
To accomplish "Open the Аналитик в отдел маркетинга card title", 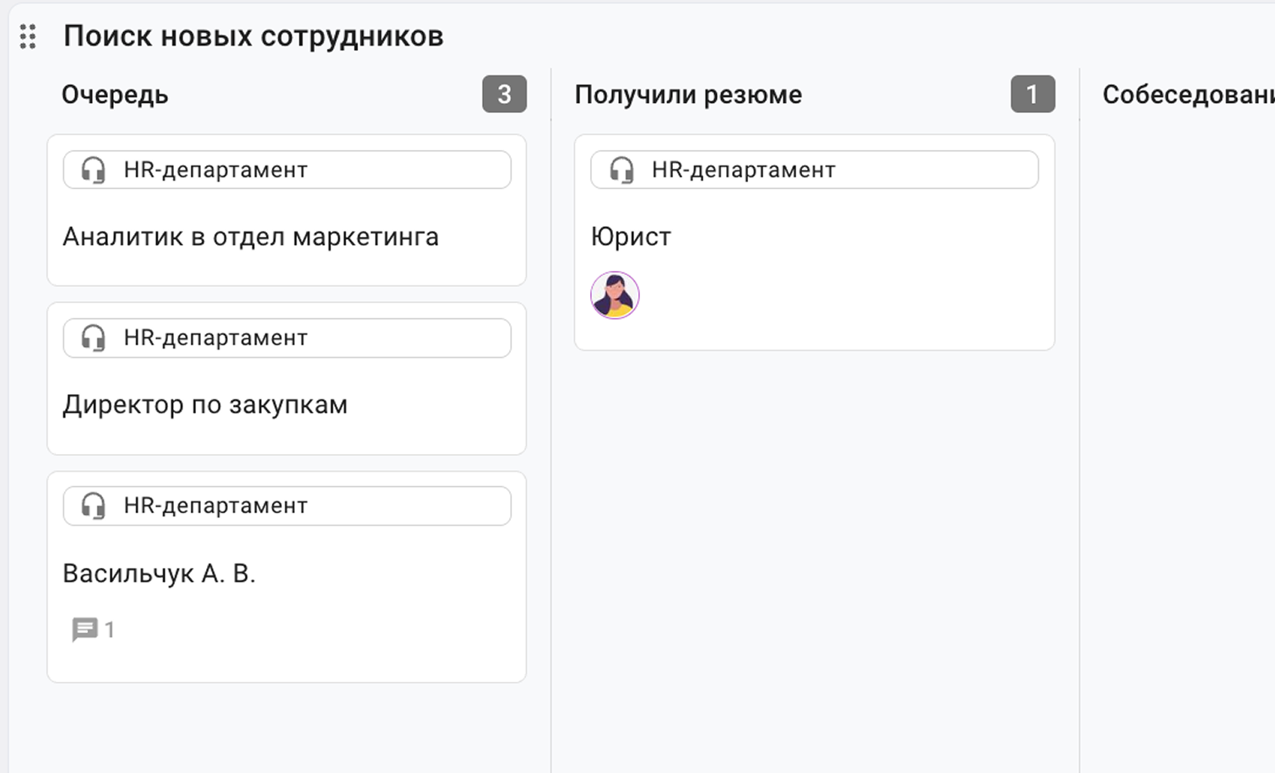I will point(251,237).
